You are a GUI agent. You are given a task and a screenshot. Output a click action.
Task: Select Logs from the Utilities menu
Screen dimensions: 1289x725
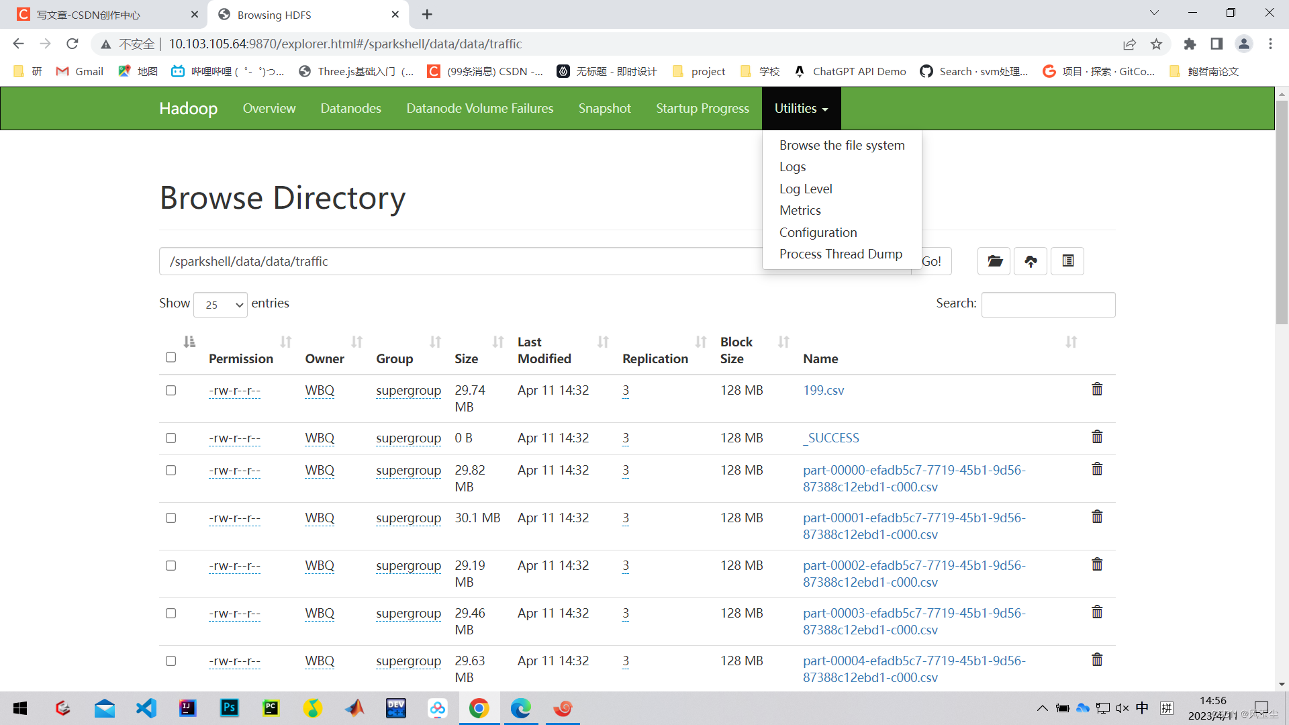pyautogui.click(x=792, y=167)
